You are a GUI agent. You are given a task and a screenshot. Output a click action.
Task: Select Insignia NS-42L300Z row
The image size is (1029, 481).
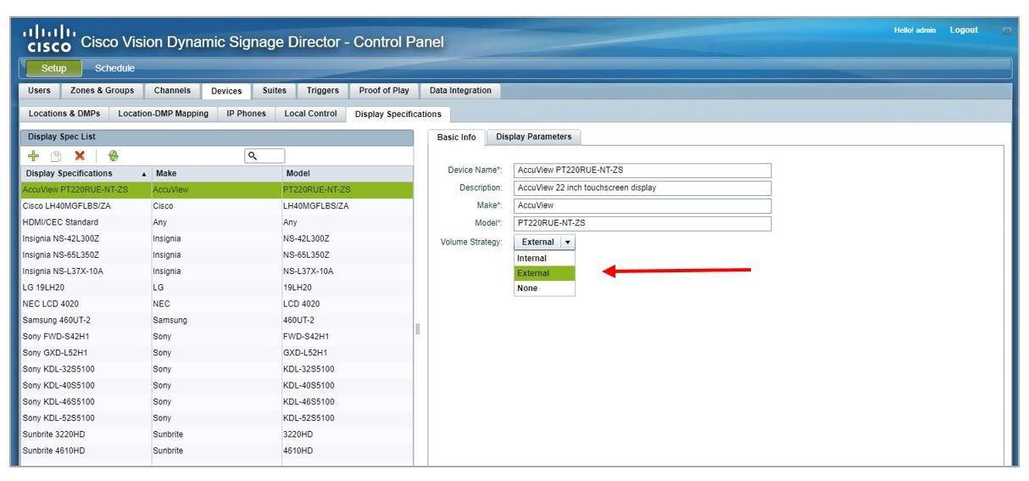pos(217,239)
